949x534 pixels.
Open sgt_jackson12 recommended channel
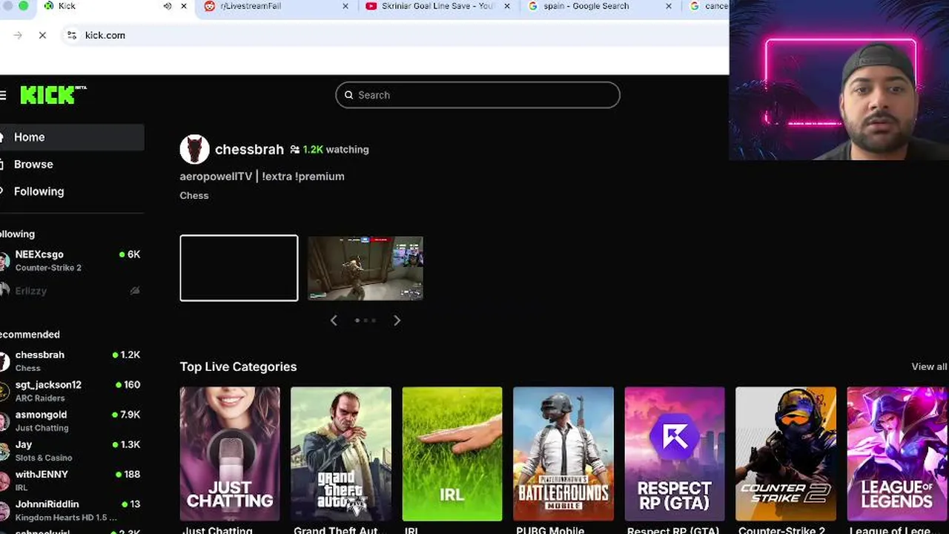[72, 391]
